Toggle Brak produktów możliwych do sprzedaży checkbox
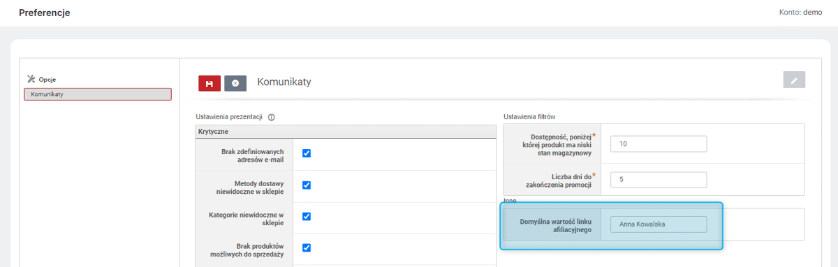 click(307, 247)
